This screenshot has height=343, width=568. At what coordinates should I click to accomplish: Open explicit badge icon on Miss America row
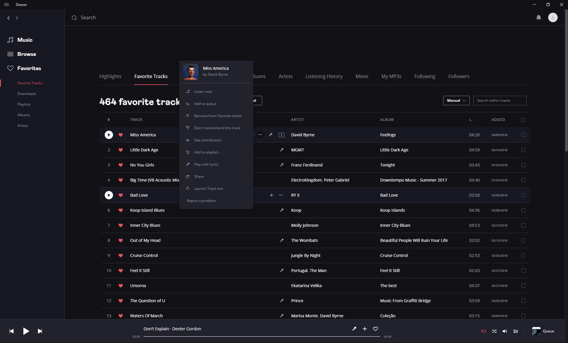click(282, 135)
